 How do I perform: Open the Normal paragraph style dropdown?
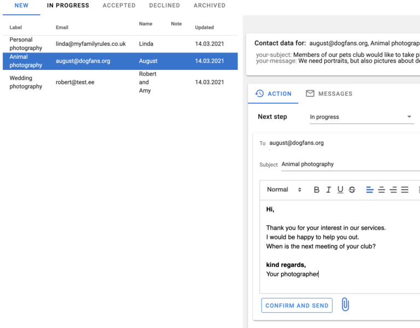click(284, 190)
